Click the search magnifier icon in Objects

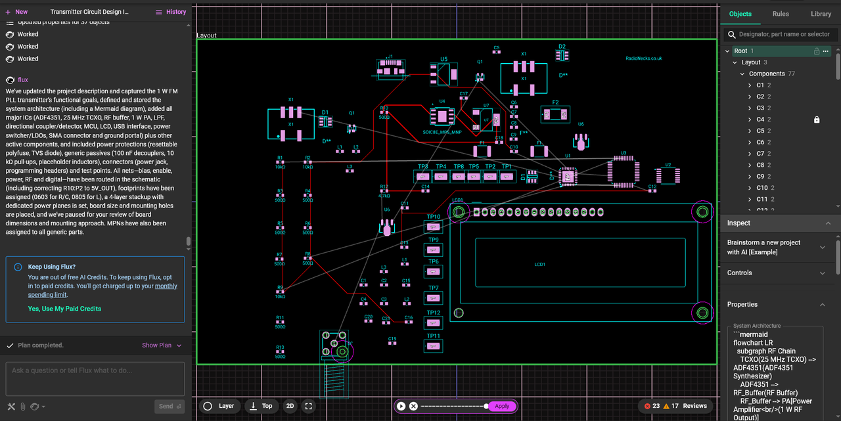[x=731, y=34]
